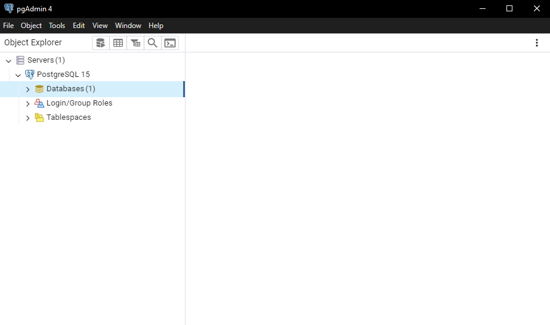This screenshot has height=325, width=550.
Task: Click the Filtered Rows toolbar icon
Action: pyautogui.click(x=135, y=43)
